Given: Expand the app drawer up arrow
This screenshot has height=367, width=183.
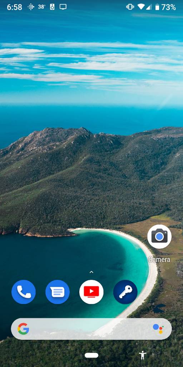Looking at the screenshot, I should tap(91, 272).
